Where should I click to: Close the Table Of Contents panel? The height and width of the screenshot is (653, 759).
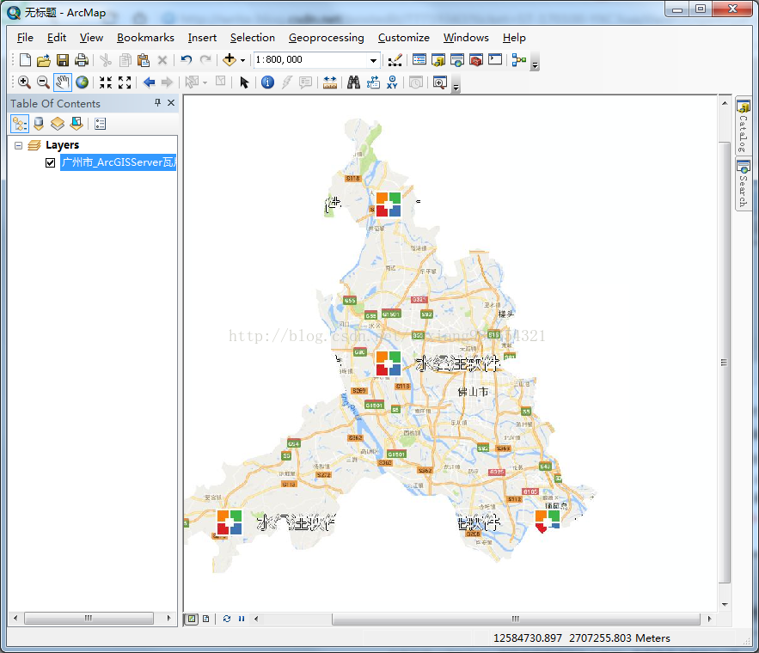coord(171,102)
